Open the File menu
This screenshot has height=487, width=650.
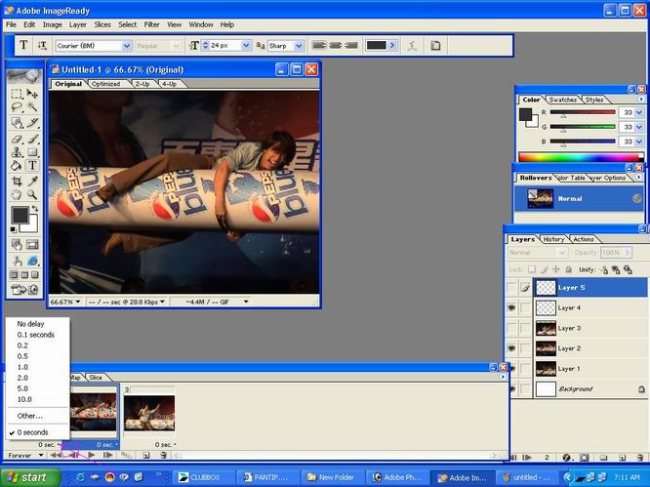pyautogui.click(x=11, y=24)
